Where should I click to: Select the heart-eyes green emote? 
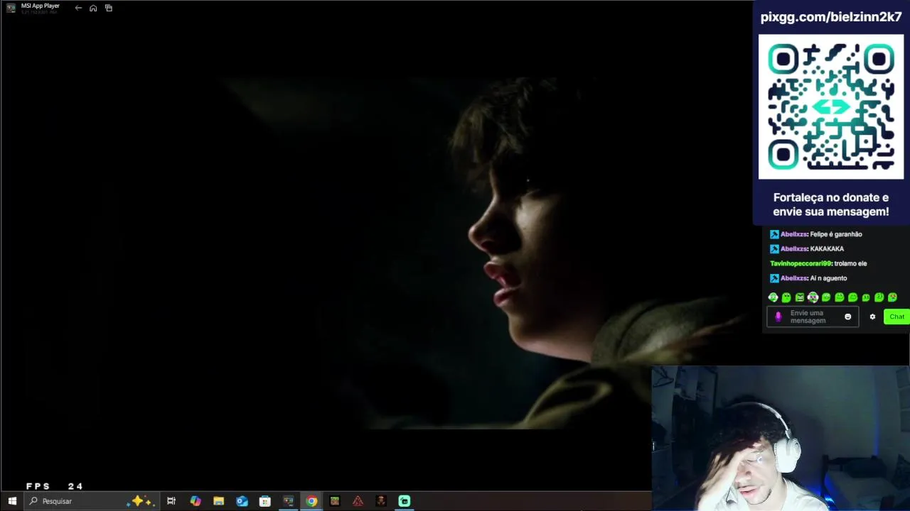coord(892,297)
